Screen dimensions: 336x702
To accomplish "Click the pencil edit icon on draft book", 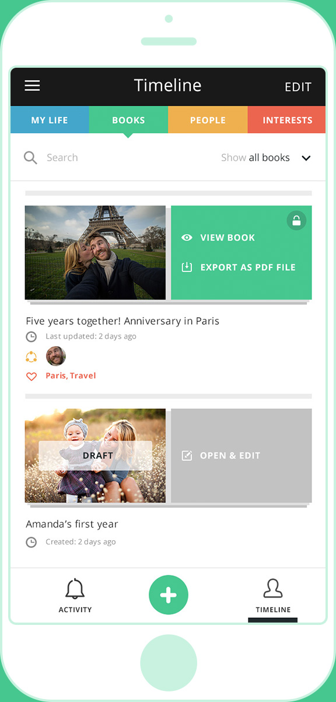I will 187,456.
